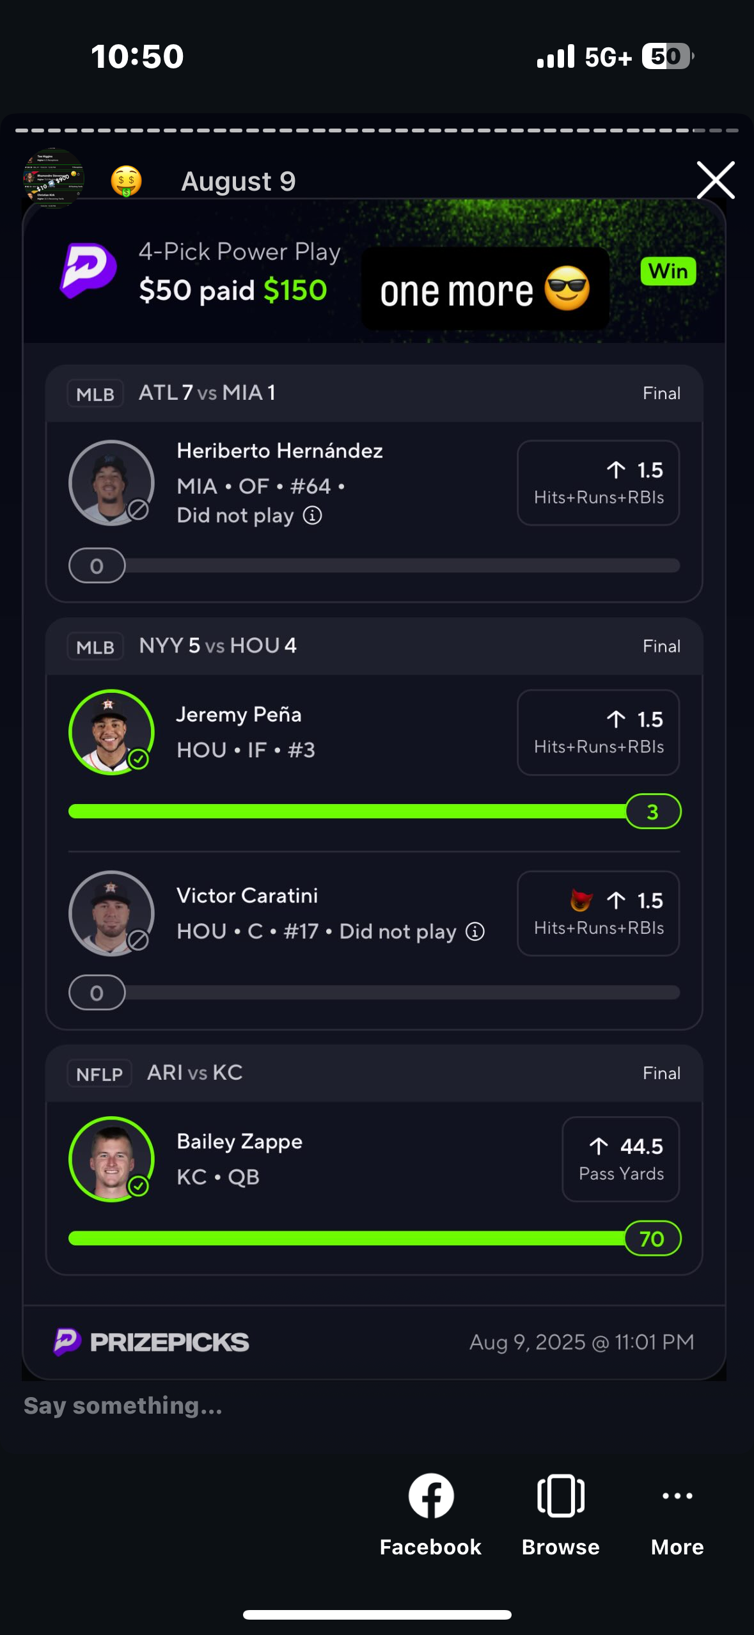Tap info icon next to Victor Caratini Did not play
This screenshot has width=754, height=1635.
[x=475, y=931]
